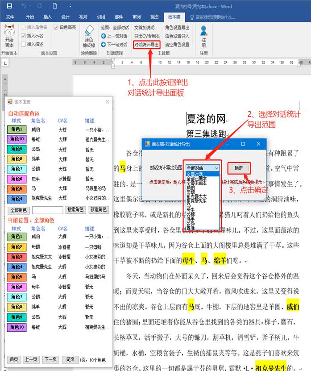Enable the 插入描述 checkbox
This screenshot has height=371, width=311.
click(23, 44)
